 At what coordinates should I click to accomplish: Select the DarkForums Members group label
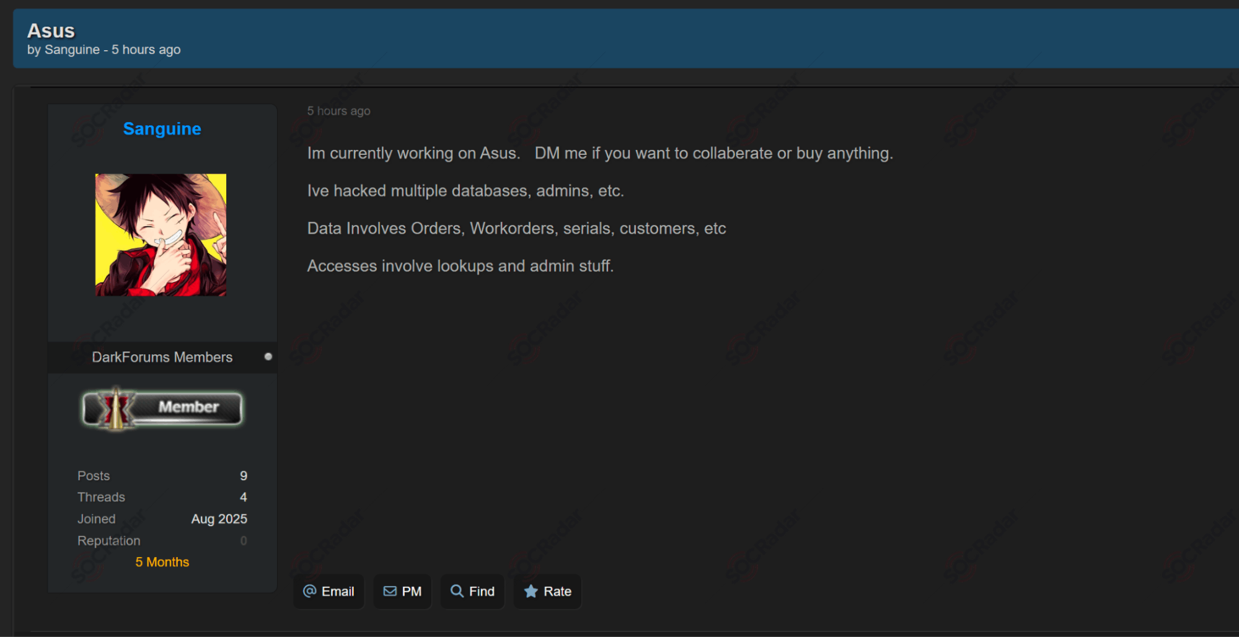pos(162,357)
